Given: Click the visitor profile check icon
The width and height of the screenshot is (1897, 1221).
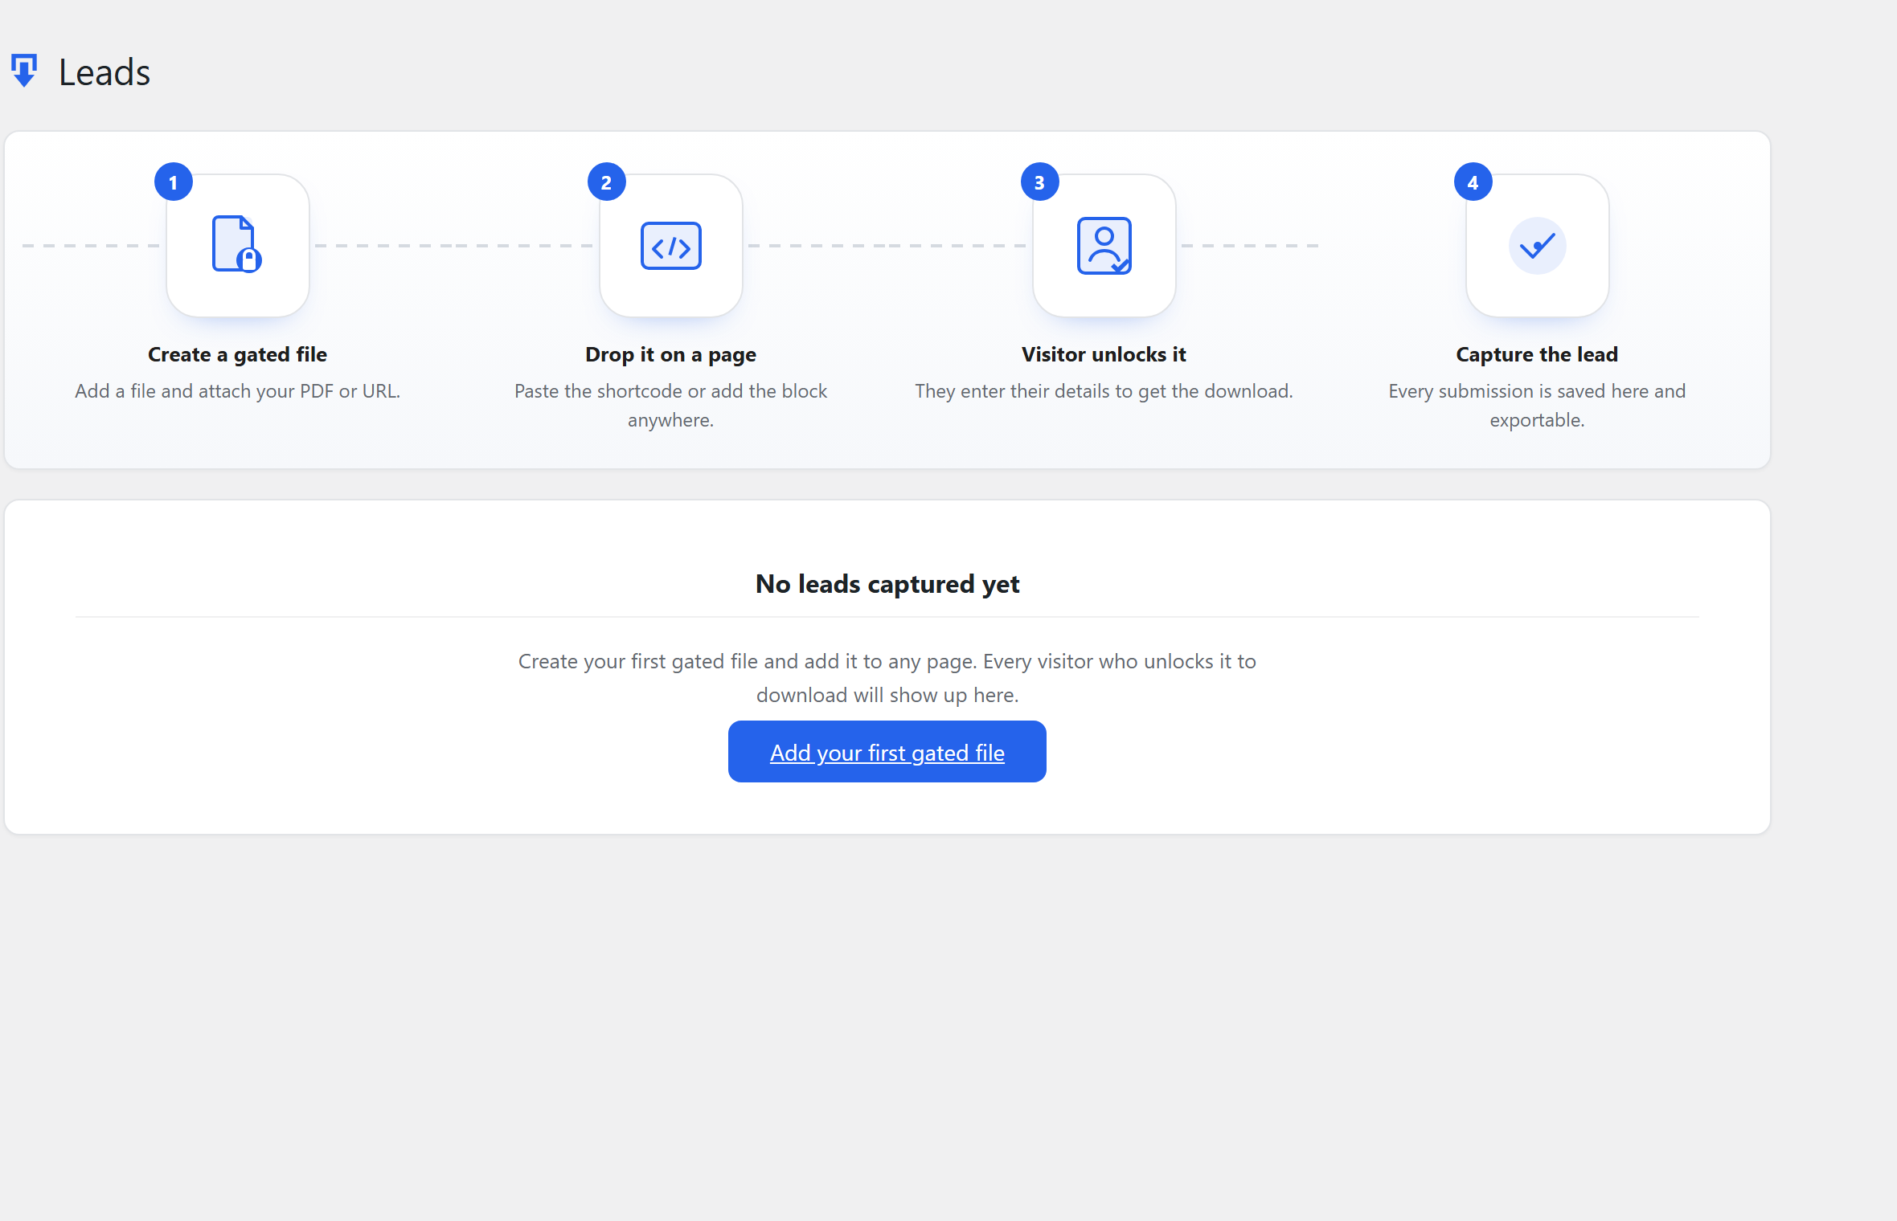Looking at the screenshot, I should click(x=1104, y=246).
